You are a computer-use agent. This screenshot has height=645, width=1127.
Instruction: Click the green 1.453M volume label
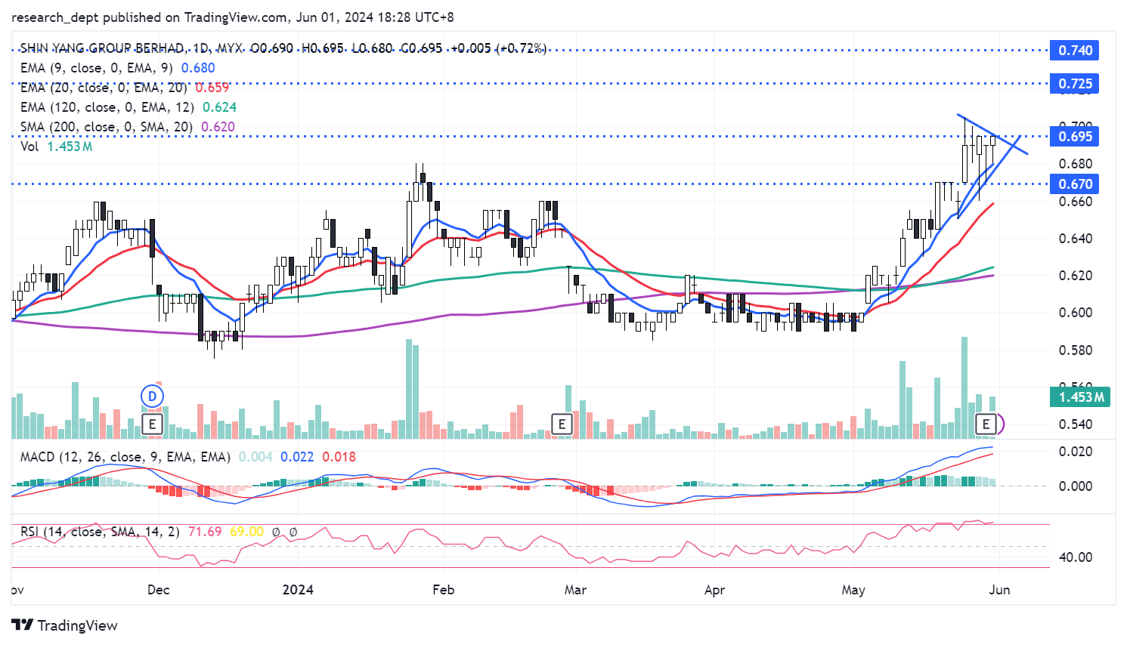pos(1080,397)
